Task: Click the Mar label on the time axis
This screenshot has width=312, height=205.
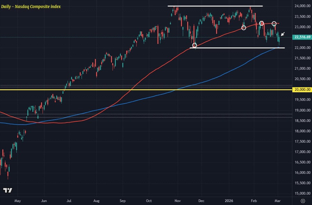Action: click(x=278, y=200)
